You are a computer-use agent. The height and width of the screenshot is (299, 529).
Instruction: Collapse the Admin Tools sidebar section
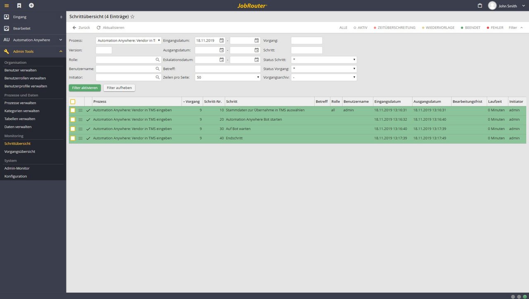click(x=61, y=52)
